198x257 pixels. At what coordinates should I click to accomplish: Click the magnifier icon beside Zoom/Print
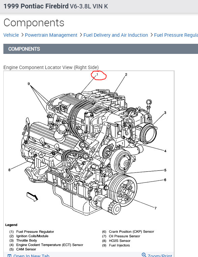144,255
